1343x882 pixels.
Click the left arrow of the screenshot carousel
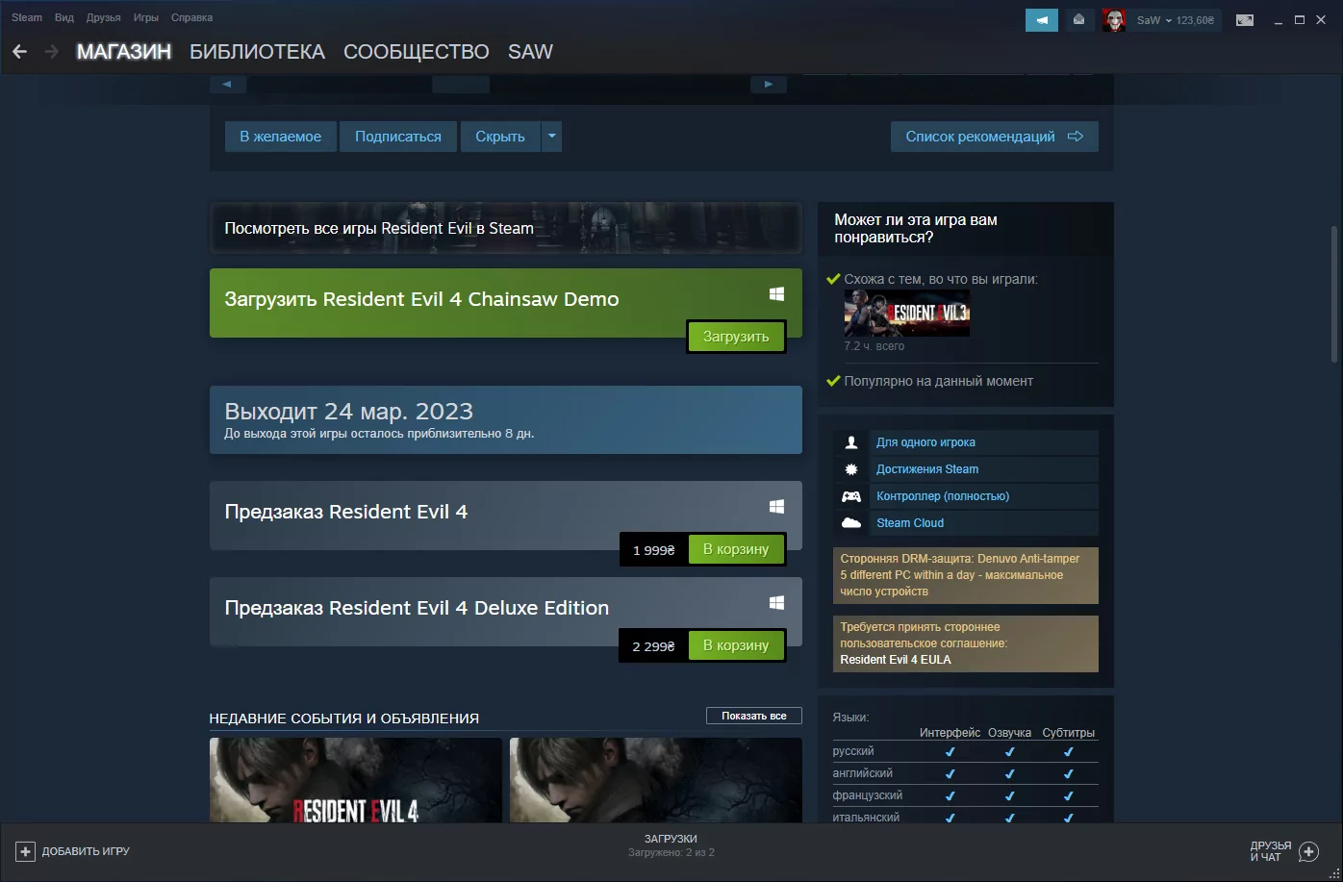tap(228, 85)
